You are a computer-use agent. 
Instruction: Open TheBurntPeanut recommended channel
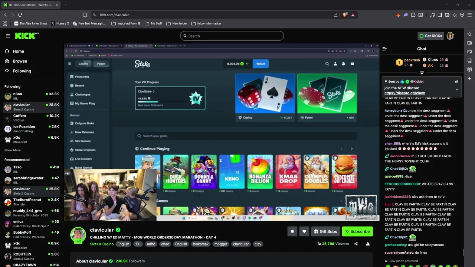point(32,202)
